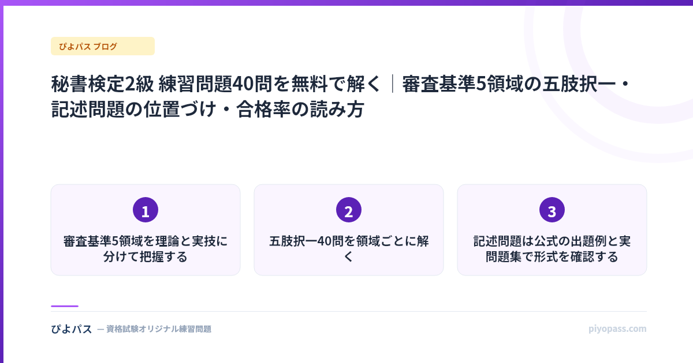Screen dimensions: 693x363
Task: Select the number 3 circle icon
Action: click(552, 210)
